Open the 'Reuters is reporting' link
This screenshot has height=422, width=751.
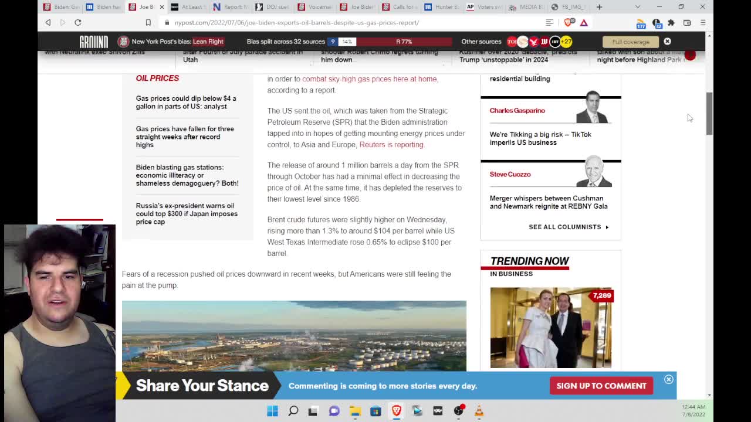coord(391,144)
